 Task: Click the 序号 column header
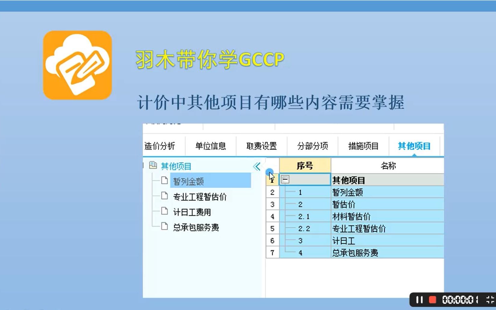coord(305,165)
